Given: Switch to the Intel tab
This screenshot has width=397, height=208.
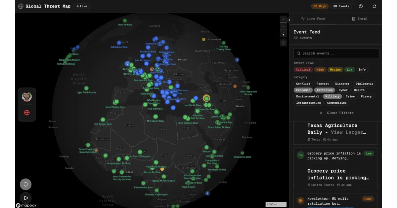Looking at the screenshot, I should coord(359,19).
